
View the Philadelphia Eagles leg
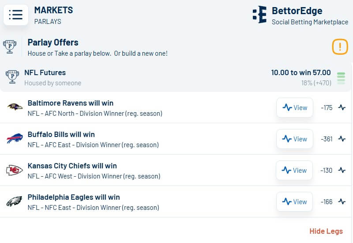point(295,201)
